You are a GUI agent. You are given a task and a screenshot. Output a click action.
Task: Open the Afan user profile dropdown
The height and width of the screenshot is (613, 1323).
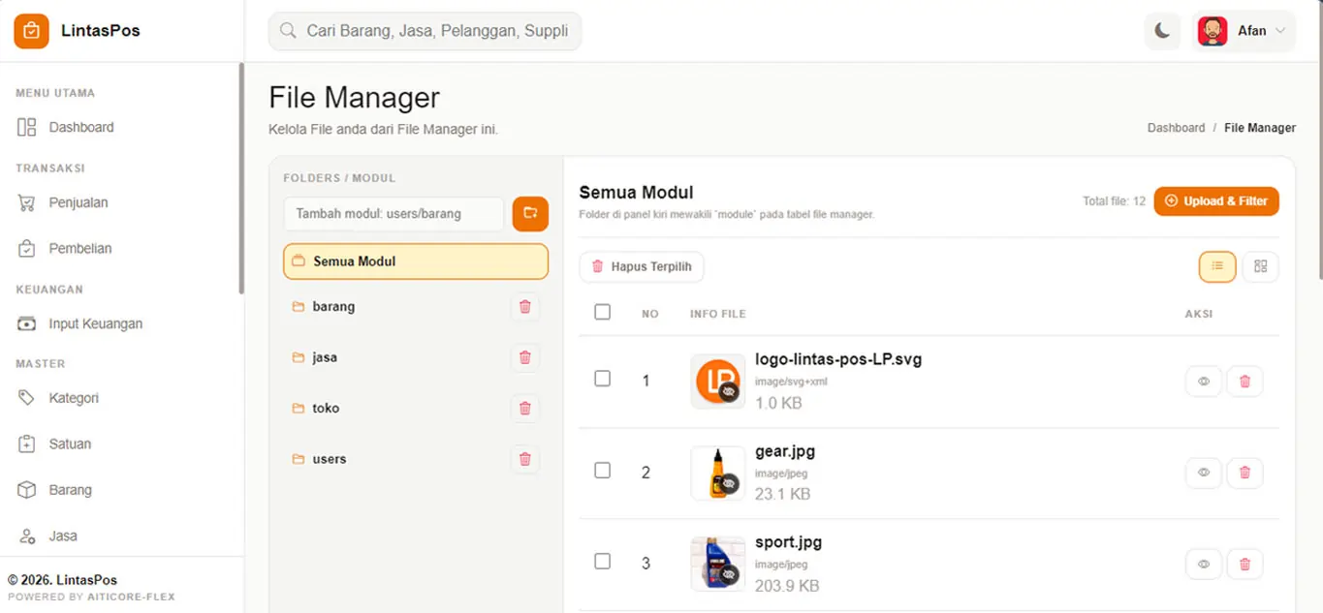(x=1244, y=31)
